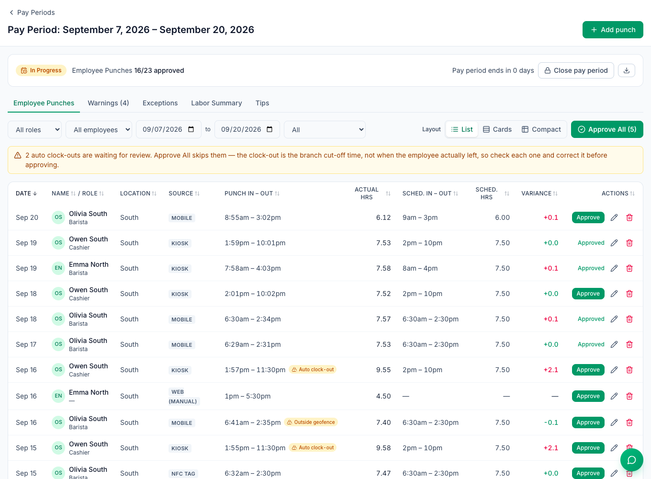Go back to Pay Periods
The height and width of the screenshot is (479, 651).
pyautogui.click(x=32, y=12)
